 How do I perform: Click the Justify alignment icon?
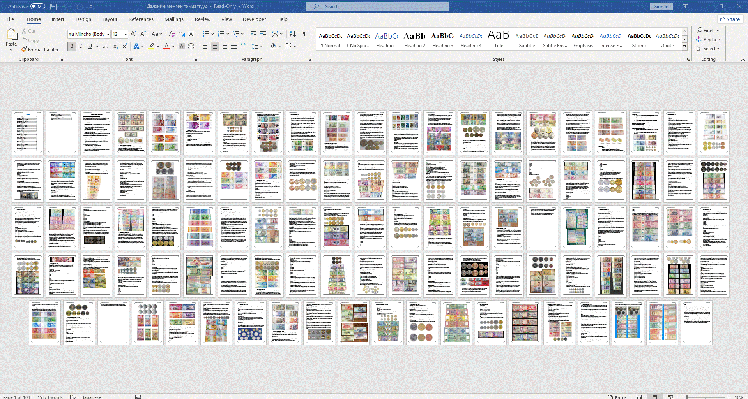[x=234, y=46]
